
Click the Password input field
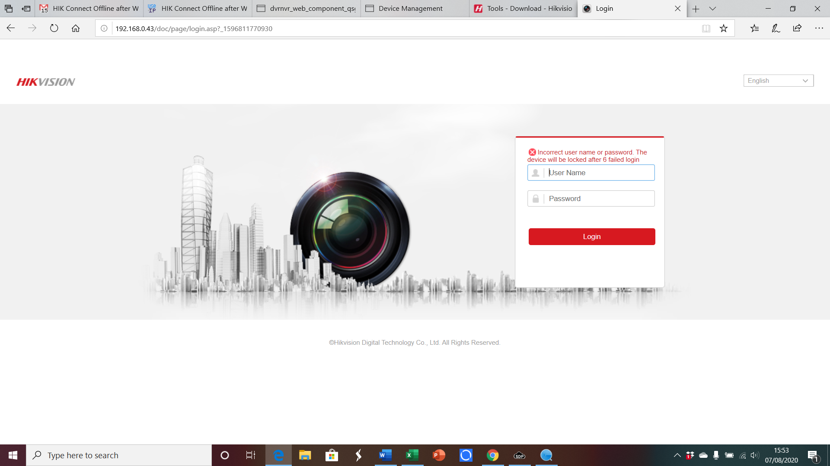591,198
